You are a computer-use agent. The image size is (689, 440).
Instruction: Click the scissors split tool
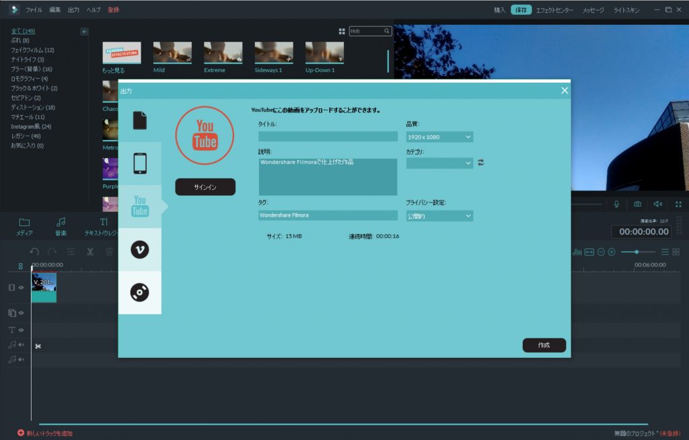pos(90,252)
